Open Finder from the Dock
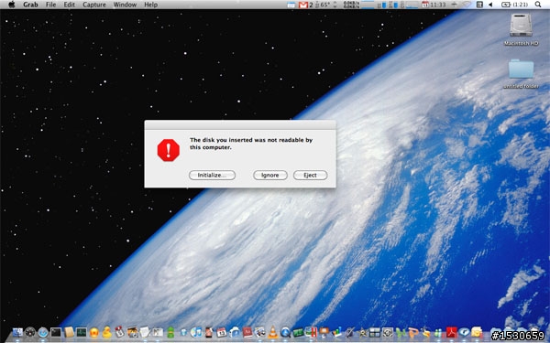Image resolution: width=550 pixels, height=343 pixels. pyautogui.click(x=17, y=333)
